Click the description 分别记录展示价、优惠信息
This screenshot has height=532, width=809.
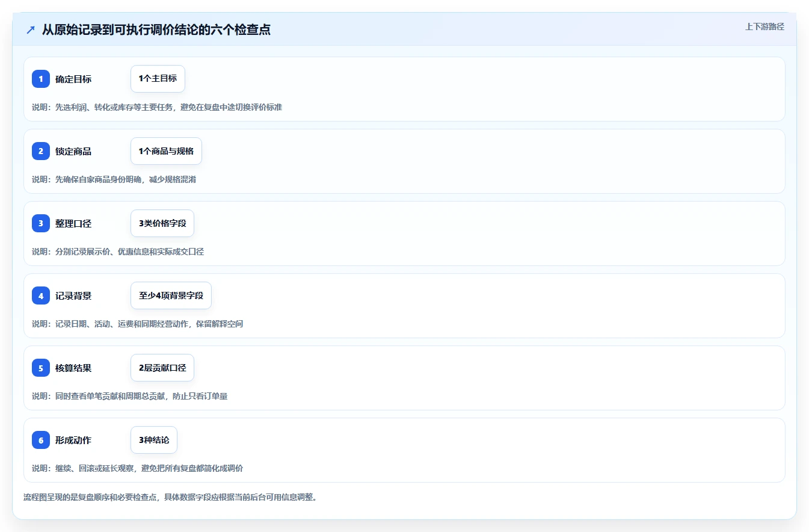pyautogui.click(x=118, y=252)
